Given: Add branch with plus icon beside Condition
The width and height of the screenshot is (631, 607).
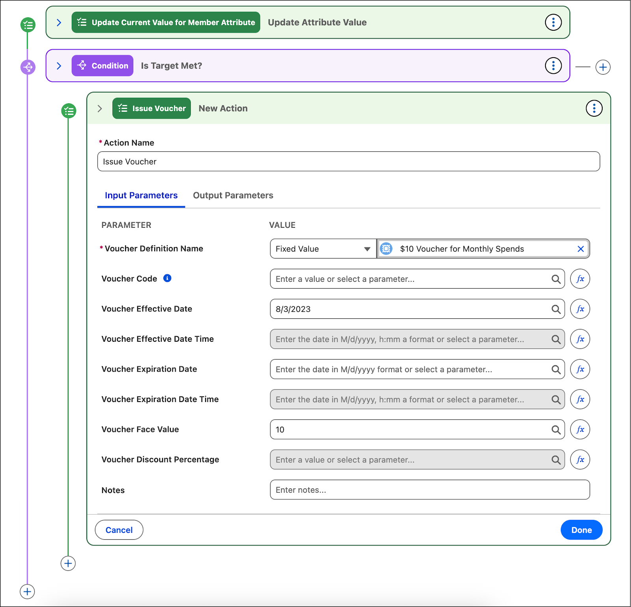Looking at the screenshot, I should 603,67.
